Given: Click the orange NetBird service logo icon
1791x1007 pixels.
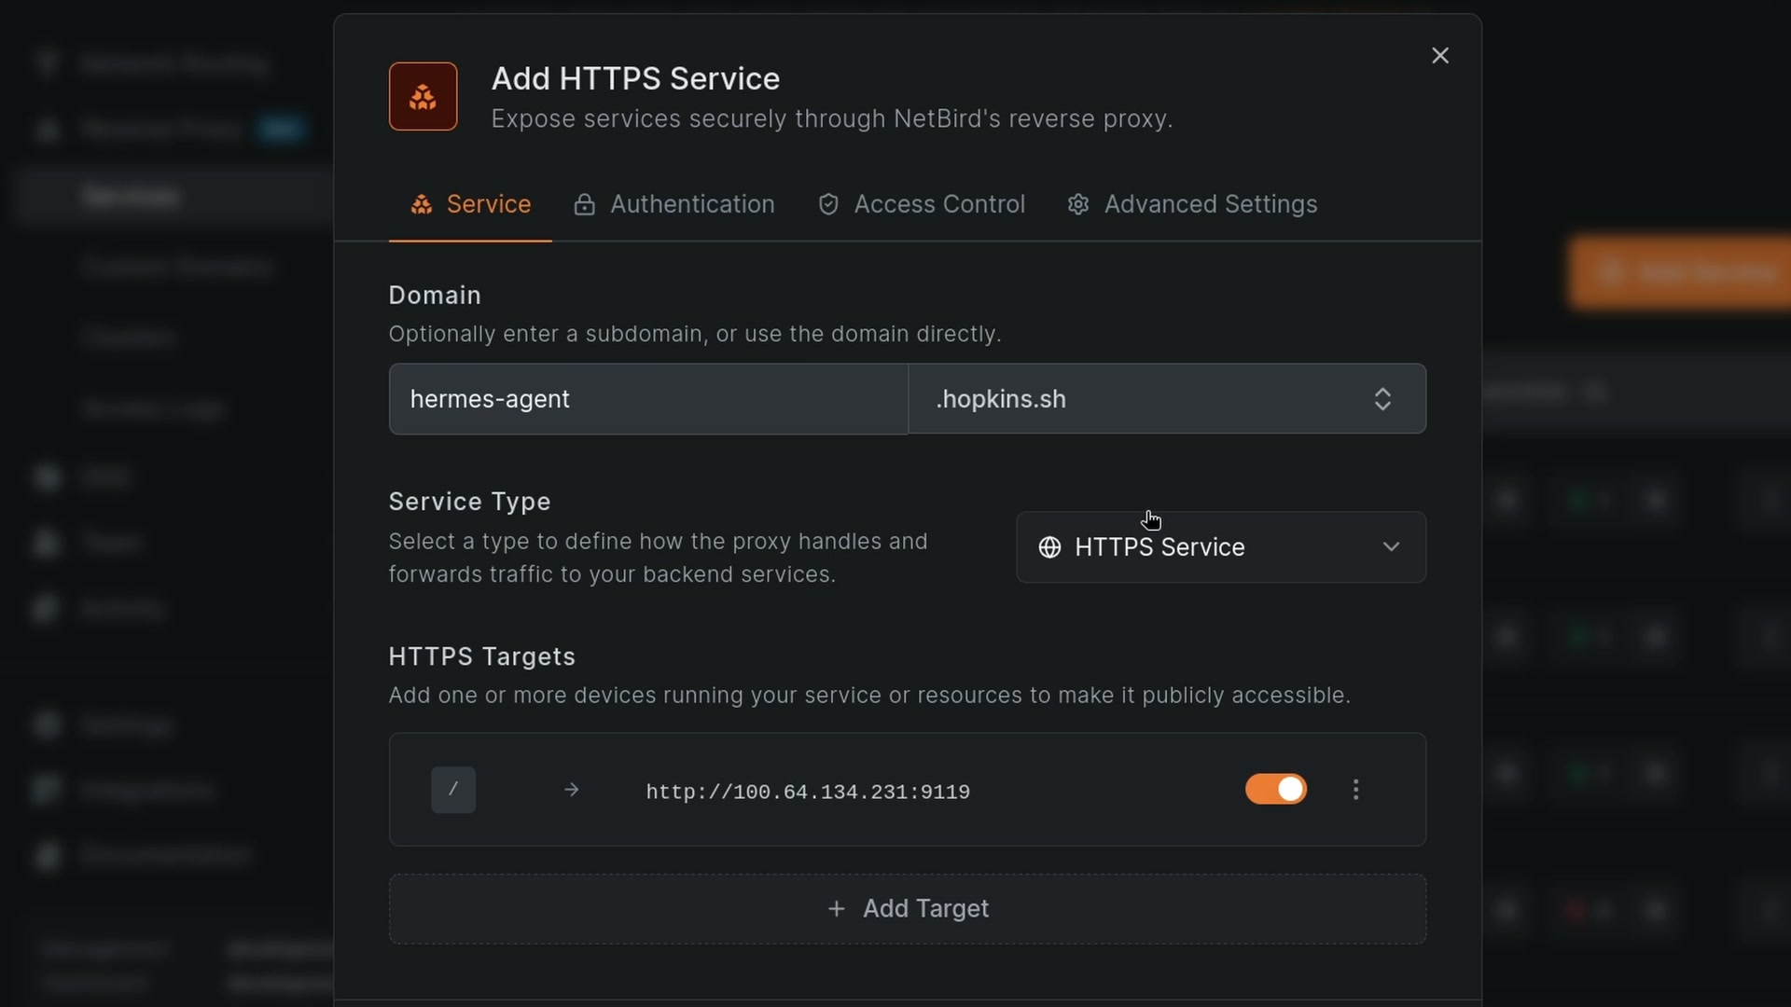Looking at the screenshot, I should tap(423, 96).
